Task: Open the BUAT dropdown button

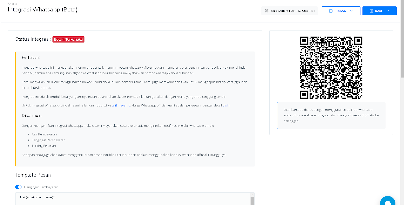Action: [x=379, y=11]
